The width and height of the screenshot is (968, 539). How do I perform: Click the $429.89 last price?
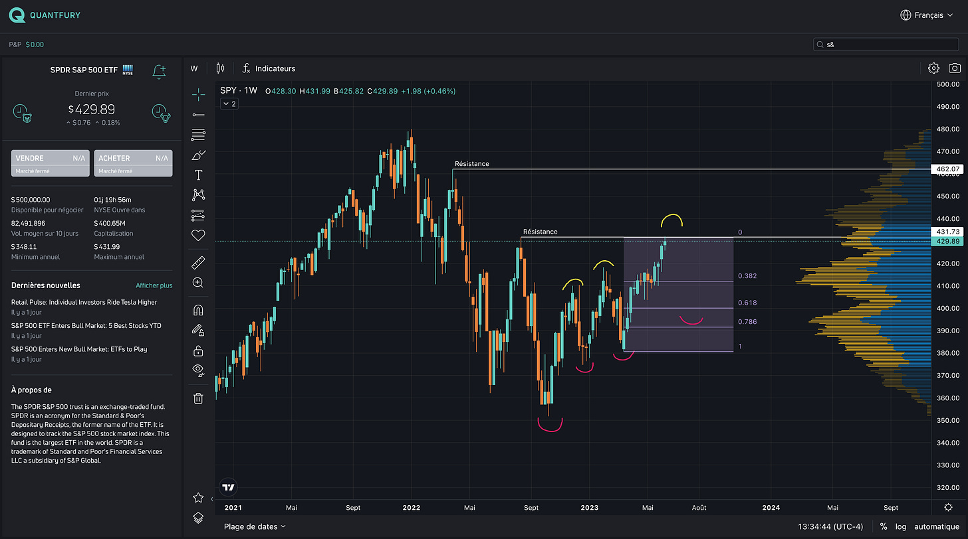click(x=92, y=109)
